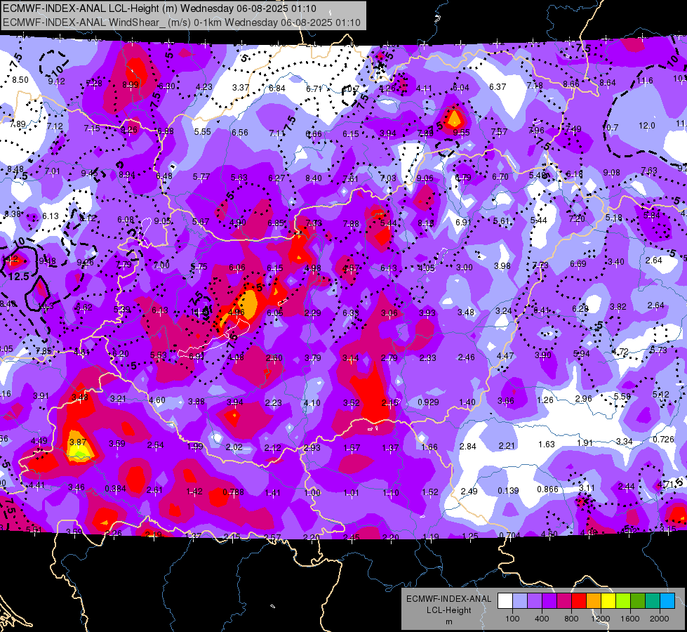Click the grid value 4.96
This screenshot has width=687, height=632.
236,312
